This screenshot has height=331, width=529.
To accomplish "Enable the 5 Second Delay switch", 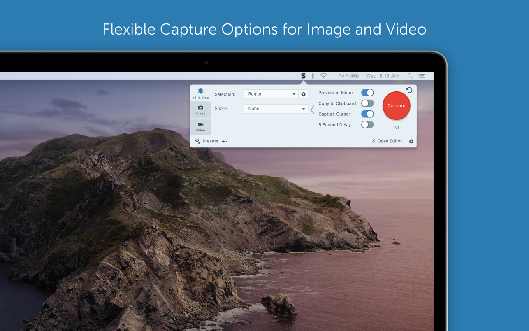I will pos(367,125).
